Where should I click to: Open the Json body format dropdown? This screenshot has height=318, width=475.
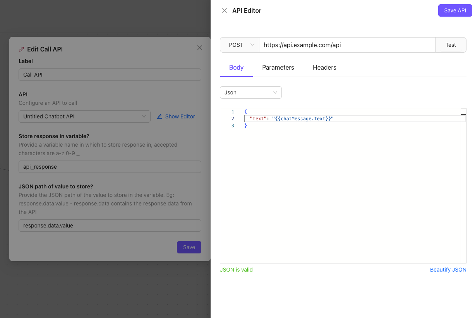(x=250, y=92)
